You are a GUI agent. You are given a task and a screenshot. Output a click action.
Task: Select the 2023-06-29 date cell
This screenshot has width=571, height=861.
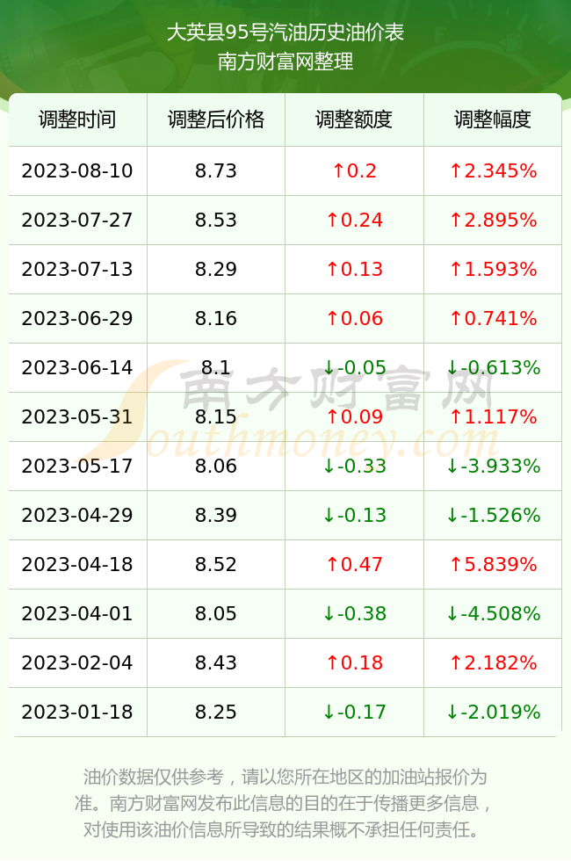tap(77, 318)
